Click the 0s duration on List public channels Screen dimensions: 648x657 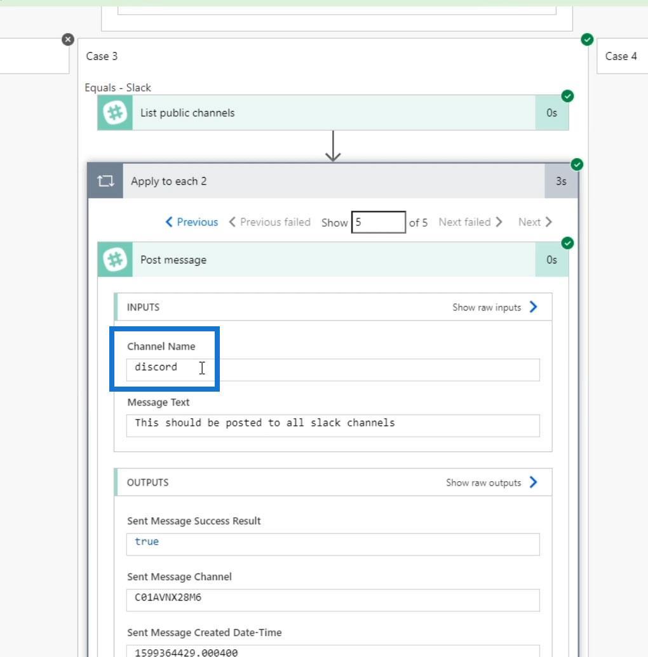pos(552,113)
